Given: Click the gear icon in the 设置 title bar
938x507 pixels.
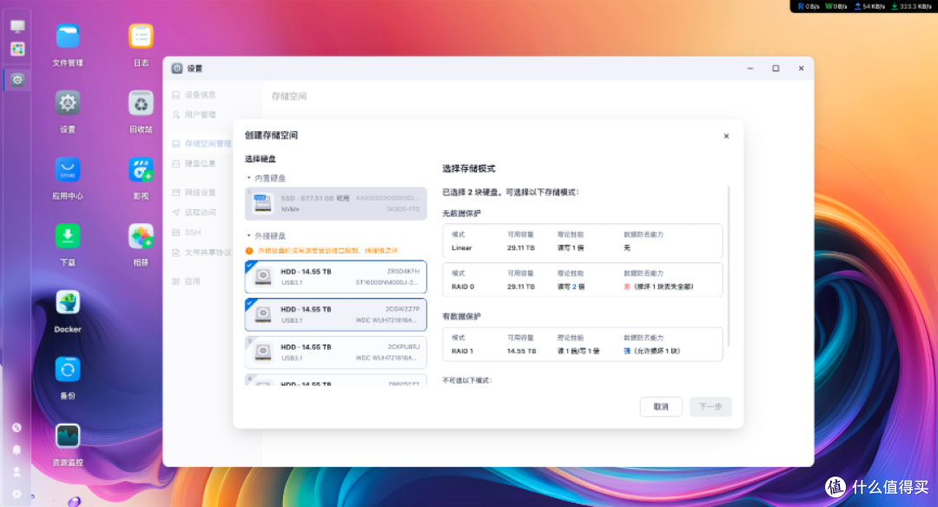Looking at the screenshot, I should (177, 69).
